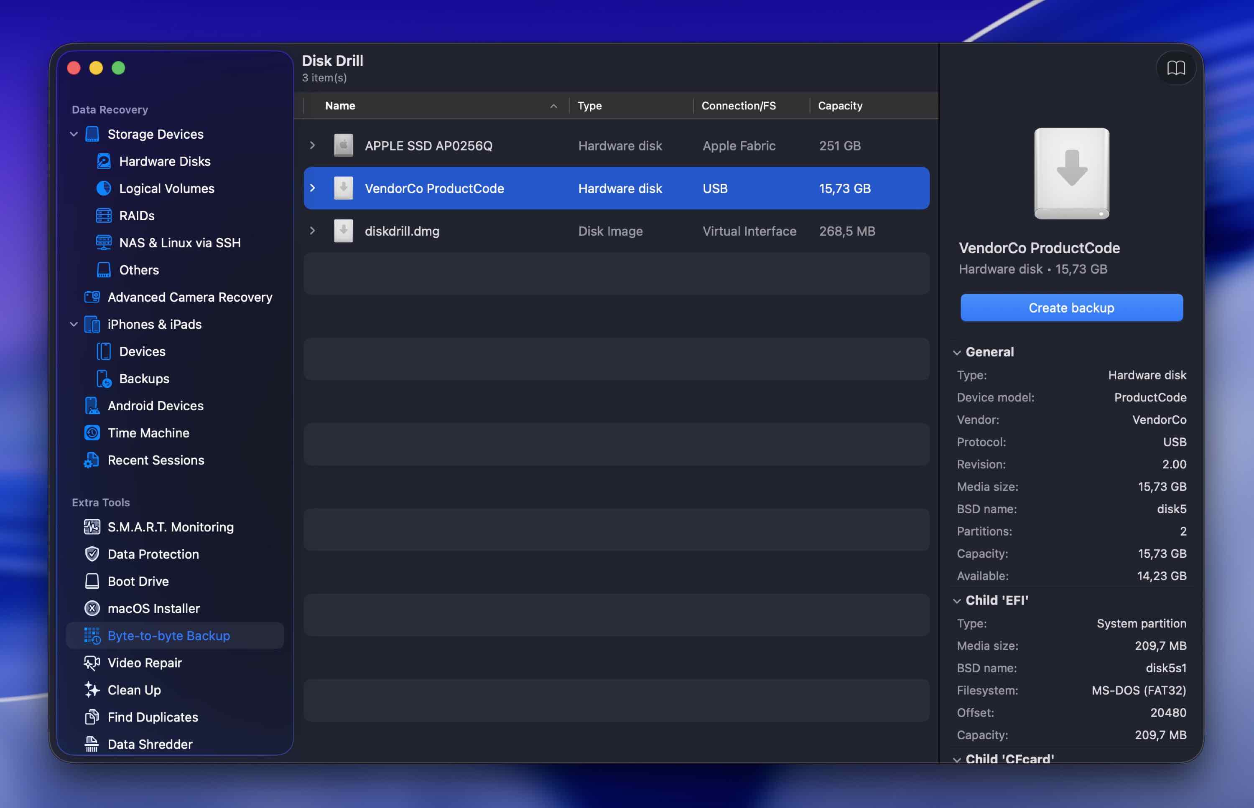The width and height of the screenshot is (1254, 808).
Task: Click the 251 GB capacity cell
Action: click(x=840, y=145)
